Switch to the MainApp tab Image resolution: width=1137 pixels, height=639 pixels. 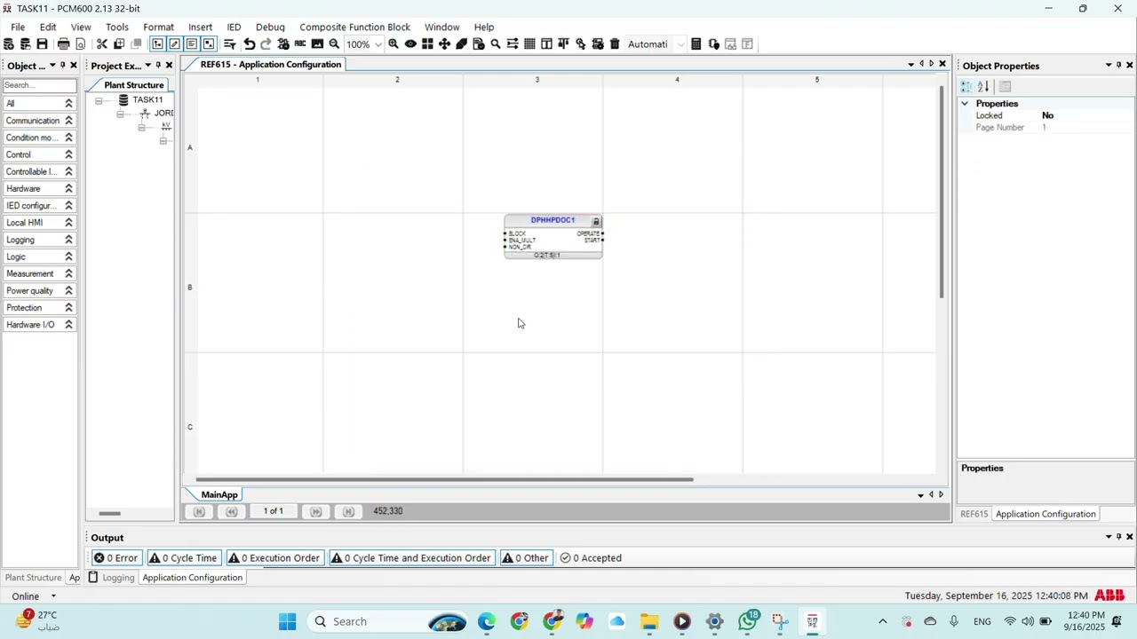click(219, 494)
